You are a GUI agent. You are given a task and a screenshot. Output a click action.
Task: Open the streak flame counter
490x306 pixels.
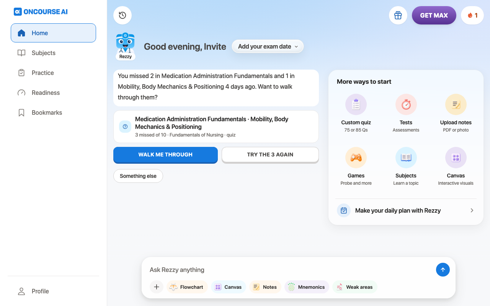coord(472,15)
